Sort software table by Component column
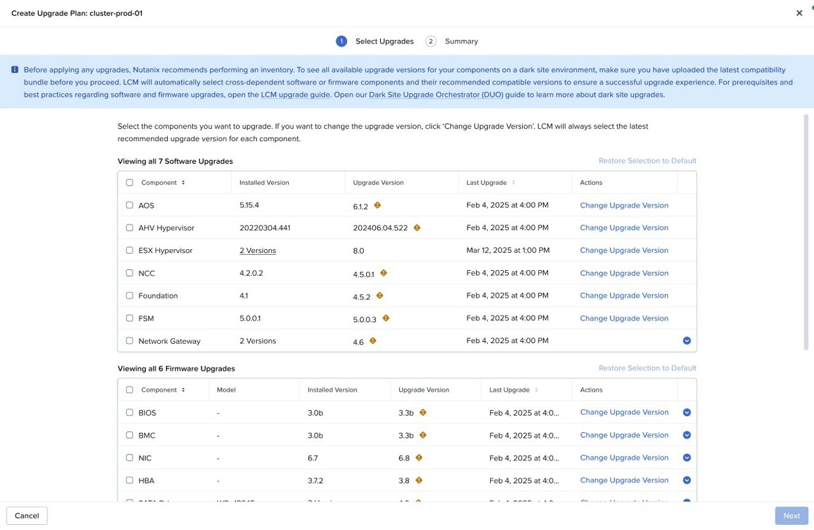 coord(183,183)
